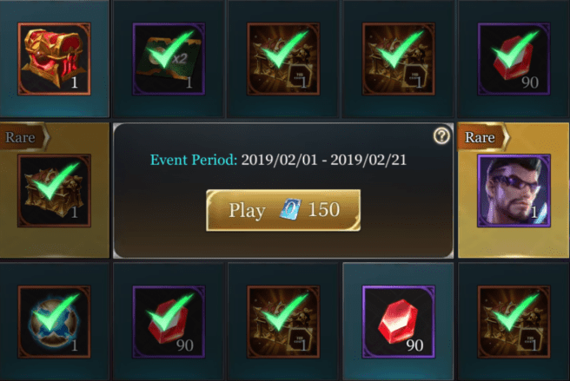The height and width of the screenshot is (381, 570).
Task: Open the question mark help icon
Action: pyautogui.click(x=441, y=136)
